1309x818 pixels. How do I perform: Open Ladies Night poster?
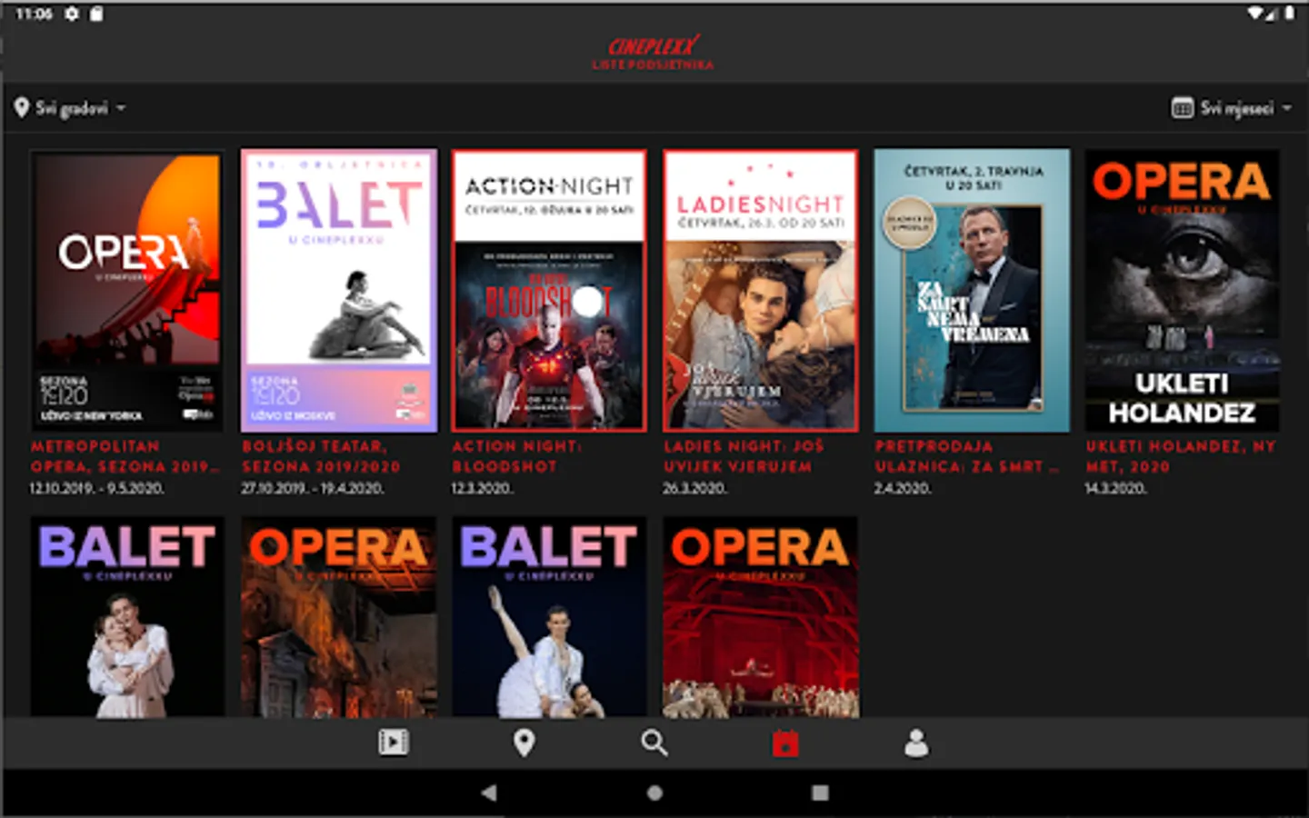click(760, 291)
